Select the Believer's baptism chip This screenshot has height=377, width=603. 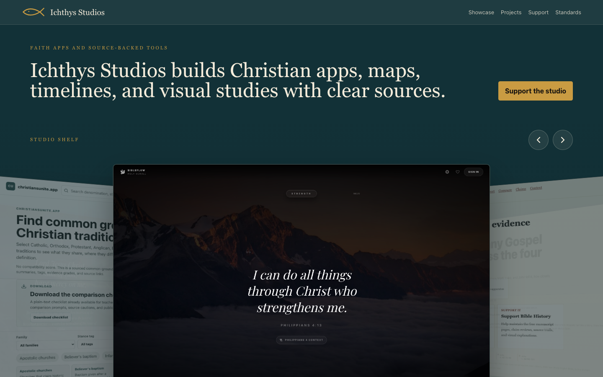pos(80,357)
